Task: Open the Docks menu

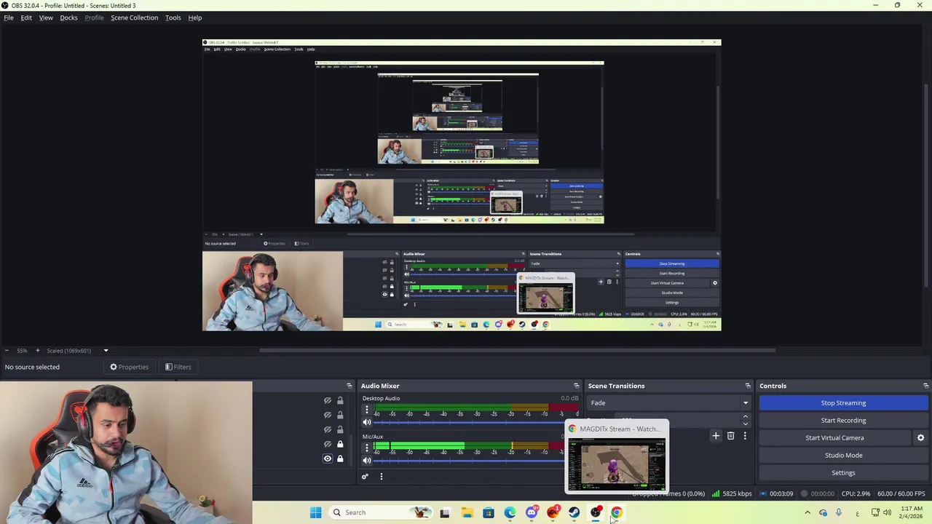Action: (68, 17)
